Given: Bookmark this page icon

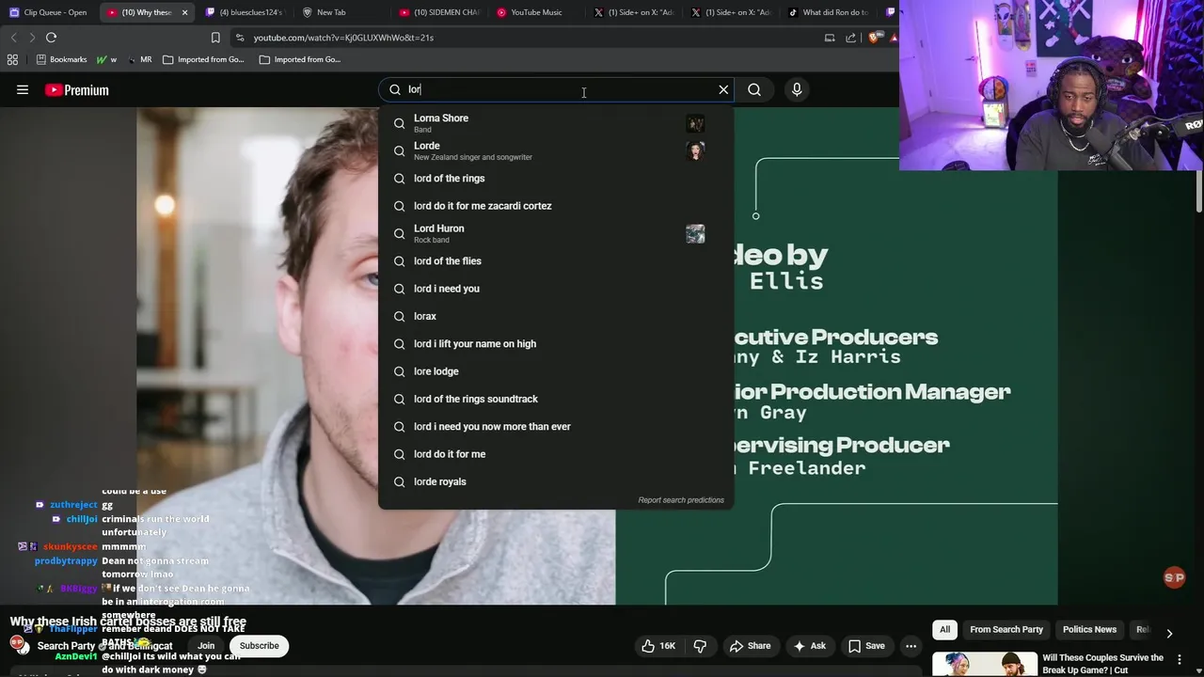Looking at the screenshot, I should pyautogui.click(x=215, y=38).
